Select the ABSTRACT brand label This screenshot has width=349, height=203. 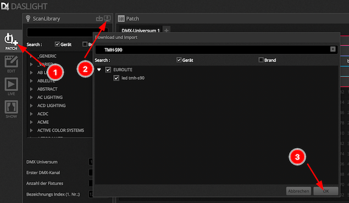pos(47,89)
